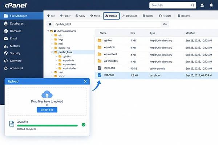Click the index.php file icon
Image resolution: width=218 pixels, height=145 pixels.
(100, 68)
